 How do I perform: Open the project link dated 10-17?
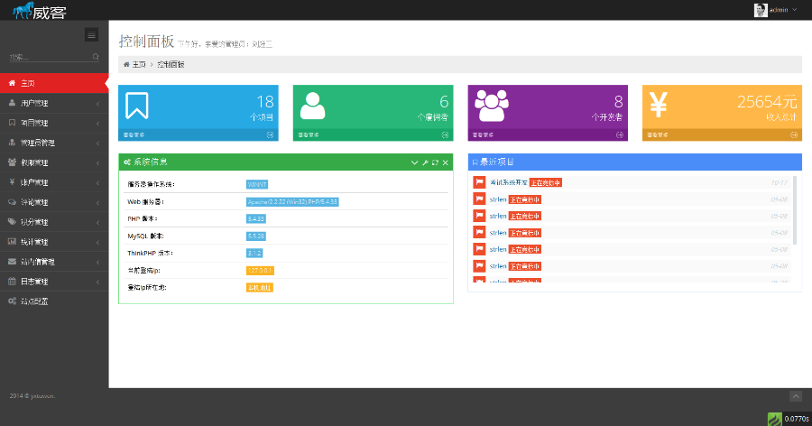tap(509, 182)
